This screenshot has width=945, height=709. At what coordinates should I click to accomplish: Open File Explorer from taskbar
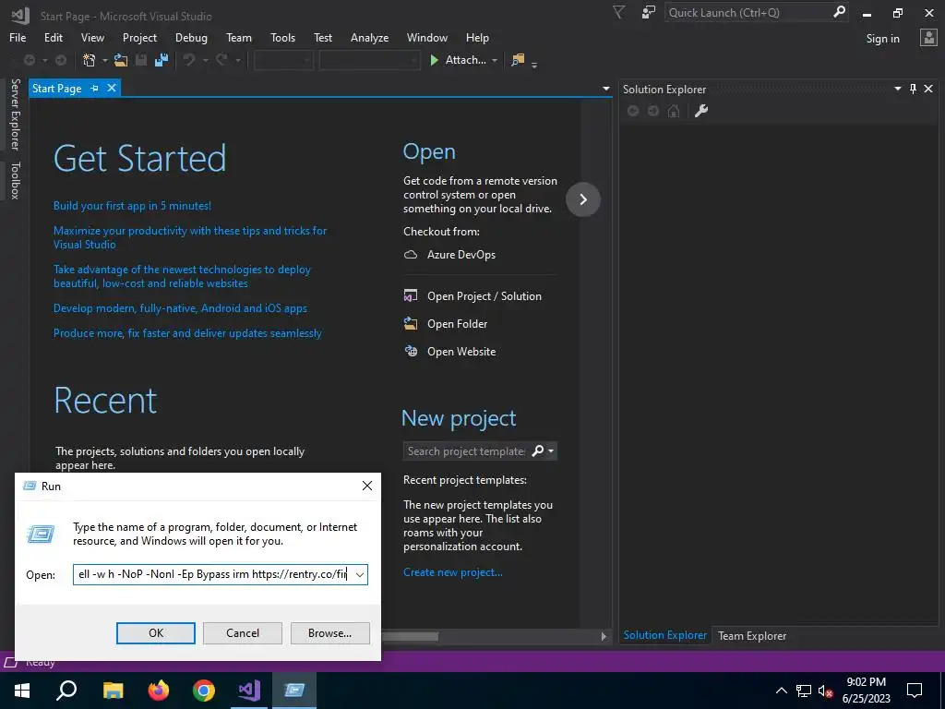[113, 691]
